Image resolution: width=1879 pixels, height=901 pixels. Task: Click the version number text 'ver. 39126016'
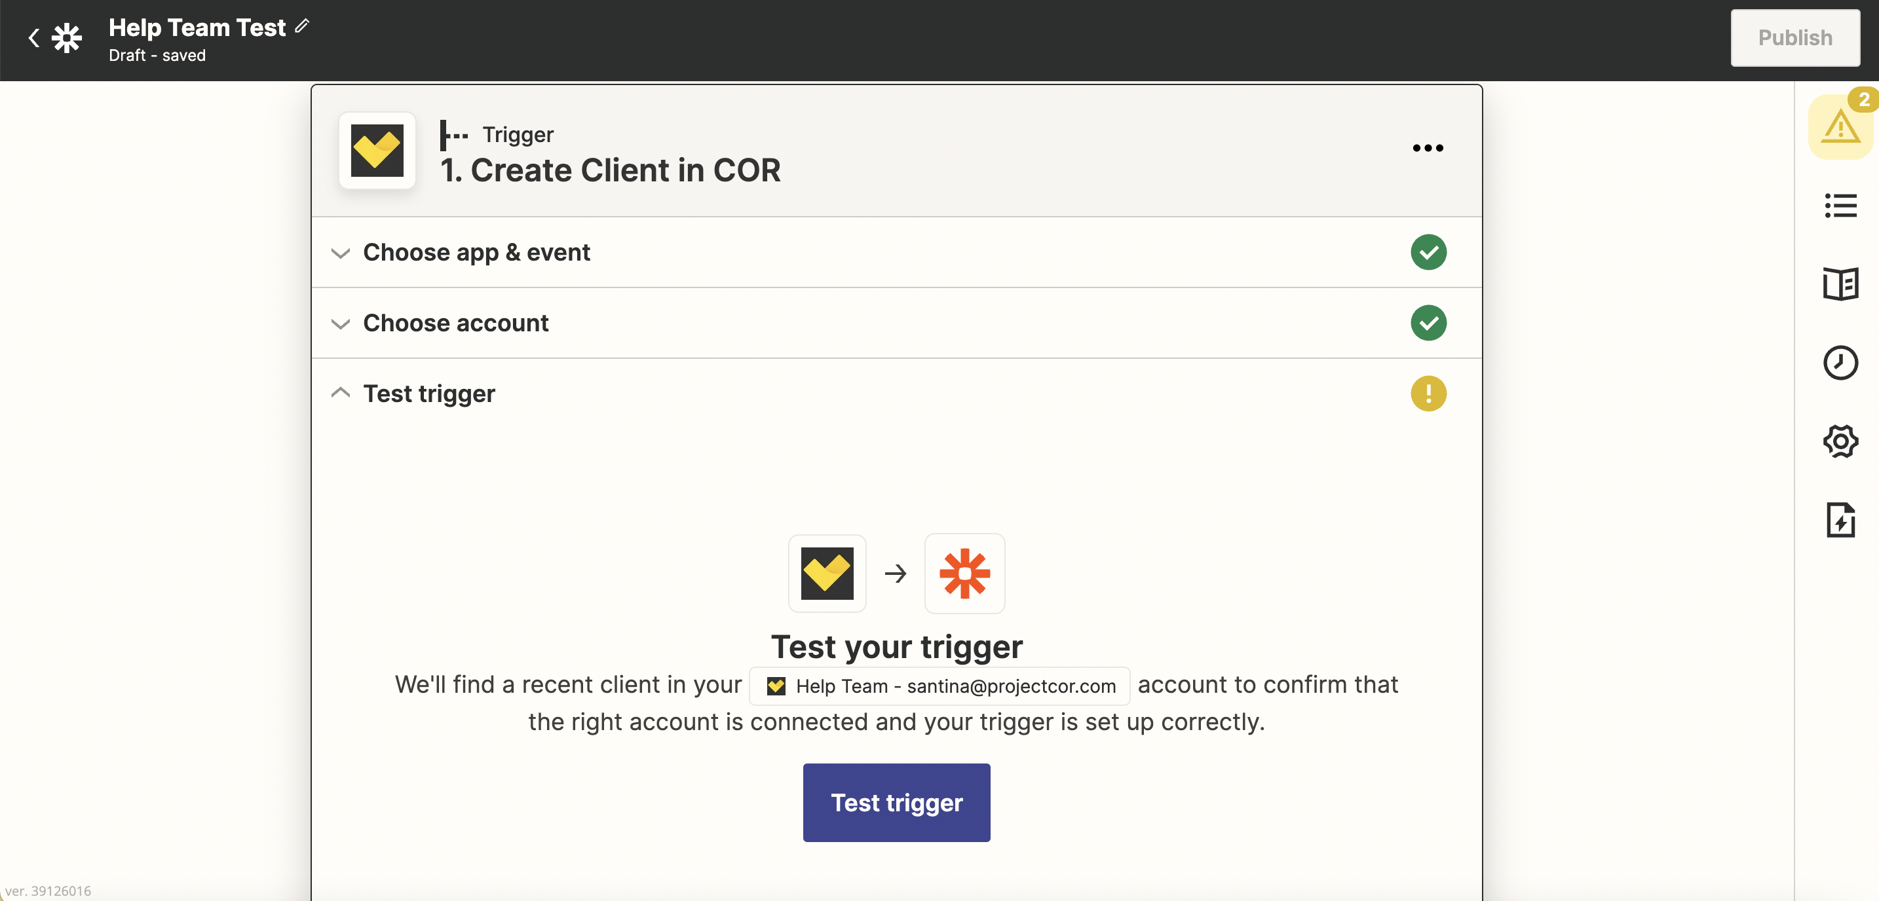(48, 891)
